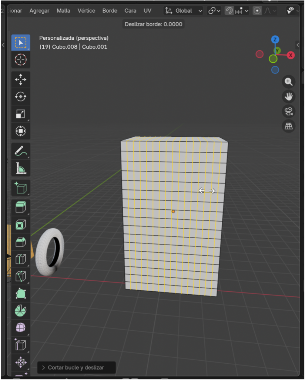
Task: Activate the Bevel tool
Action: (x=21, y=242)
